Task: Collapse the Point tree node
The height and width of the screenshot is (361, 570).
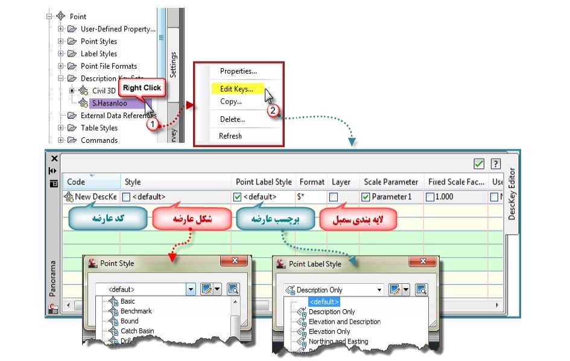Action: [49, 16]
